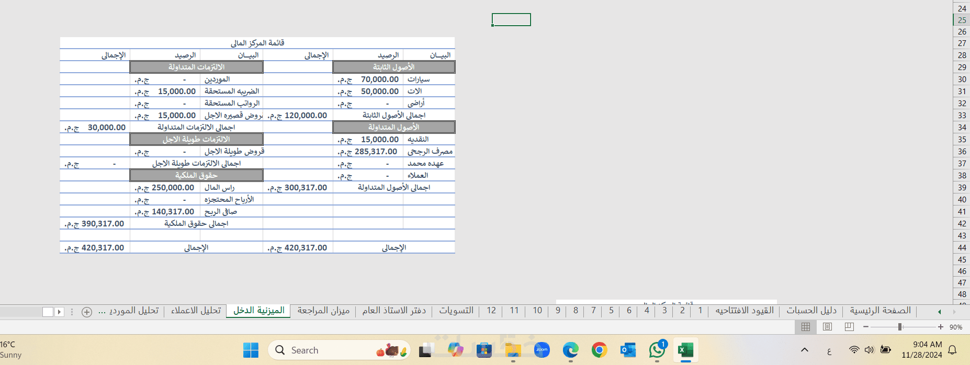The height and width of the screenshot is (365, 970).
Task: Click the 120,000.00 fixed assets total
Action: (x=298, y=116)
